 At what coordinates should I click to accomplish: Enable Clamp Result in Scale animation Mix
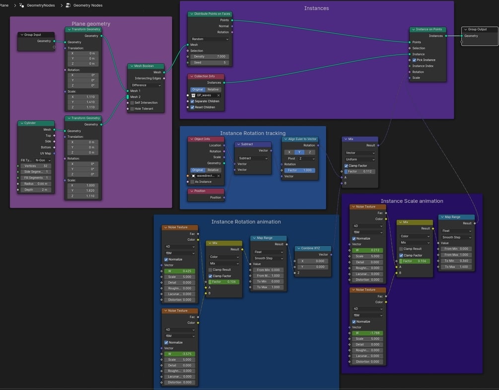401,249
